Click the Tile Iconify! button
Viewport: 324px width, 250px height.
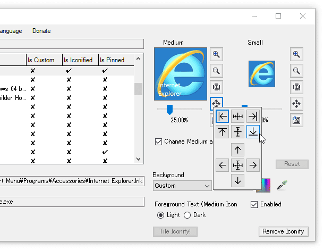tap(175, 231)
